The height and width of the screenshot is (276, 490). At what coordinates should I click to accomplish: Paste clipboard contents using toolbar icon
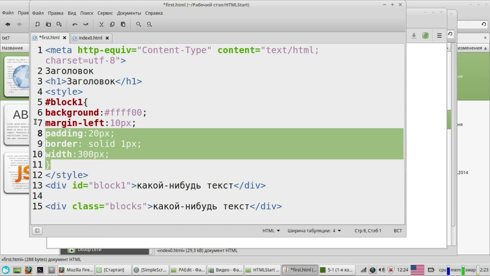pyautogui.click(x=123, y=24)
